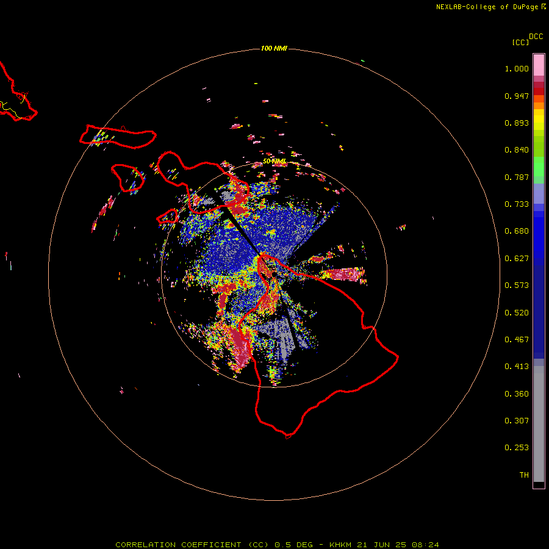This screenshot has height=549, width=549.
Task: Click the pink swatch at top of color bar
Action: (x=539, y=65)
